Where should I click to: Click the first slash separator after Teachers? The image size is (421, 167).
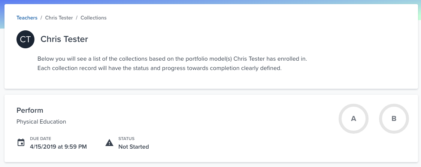tap(41, 18)
